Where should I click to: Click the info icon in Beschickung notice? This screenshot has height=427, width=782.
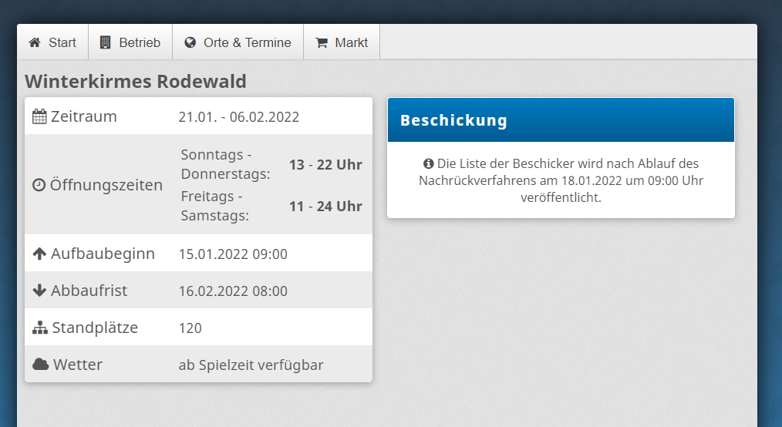(428, 164)
